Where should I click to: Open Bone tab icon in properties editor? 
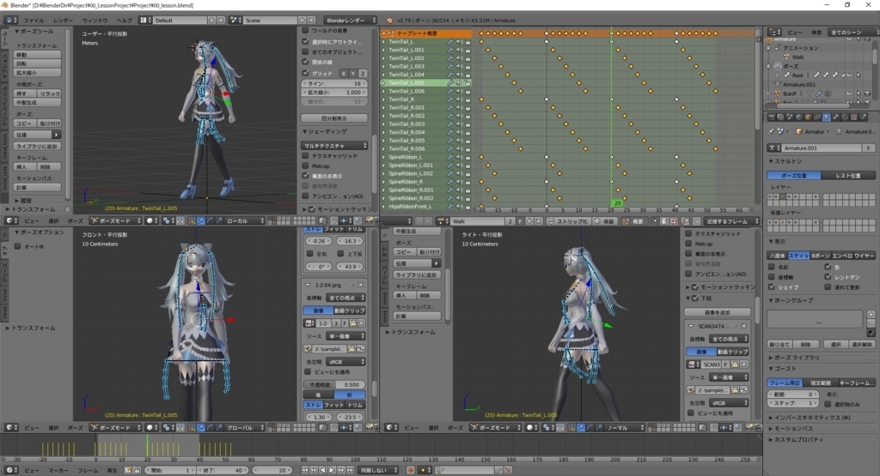835,117
